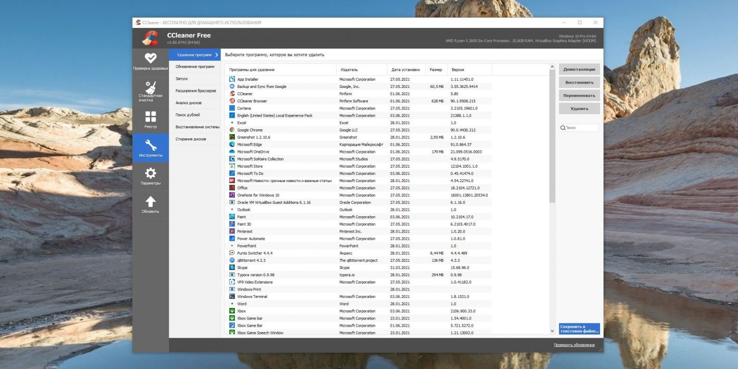Click the scrollbar down arrow
The image size is (738, 369).
pos(552,331)
